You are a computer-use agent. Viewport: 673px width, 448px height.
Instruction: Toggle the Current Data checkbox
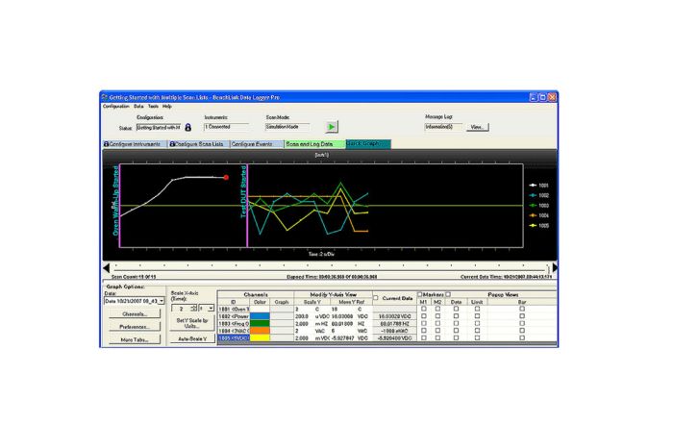(376, 298)
